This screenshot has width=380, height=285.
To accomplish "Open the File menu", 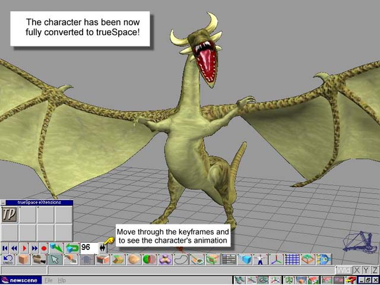I will (x=49, y=280).
